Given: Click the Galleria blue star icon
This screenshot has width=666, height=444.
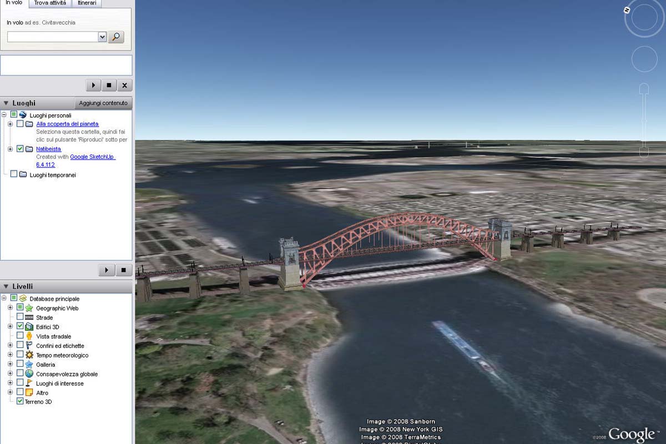Looking at the screenshot, I should [29, 365].
